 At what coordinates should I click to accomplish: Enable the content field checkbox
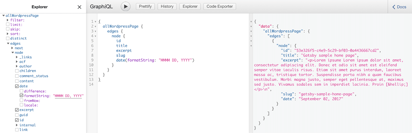[17, 81]
